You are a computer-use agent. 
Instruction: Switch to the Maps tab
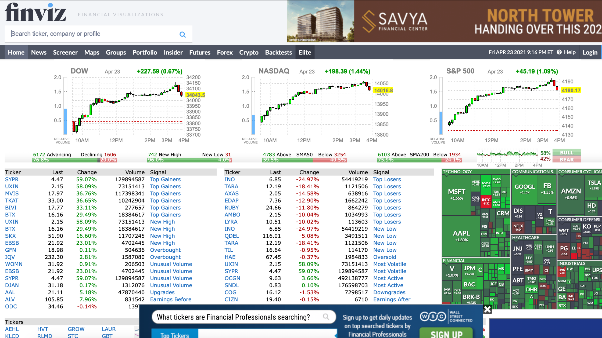click(x=92, y=52)
